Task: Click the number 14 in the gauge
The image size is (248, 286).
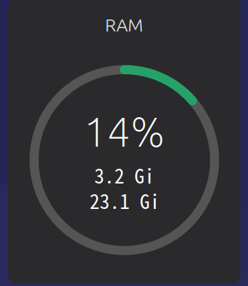Action: coord(108,133)
